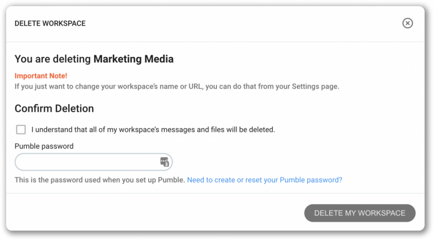
Task: Click the DELETE MY WORKSPACE button
Action: (x=359, y=213)
